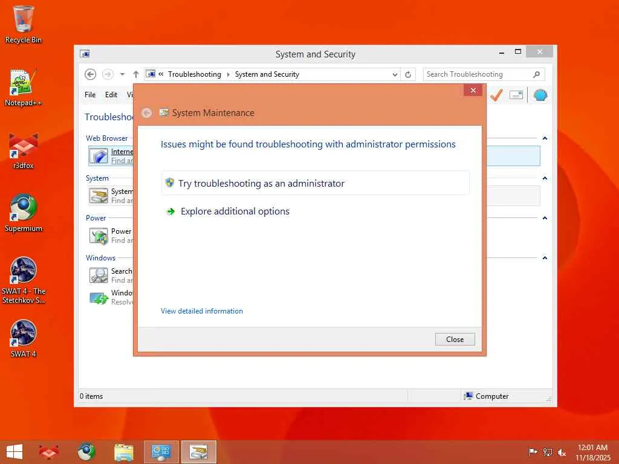Collapse the Power section
This screenshot has width=619, height=464.
pyautogui.click(x=545, y=217)
